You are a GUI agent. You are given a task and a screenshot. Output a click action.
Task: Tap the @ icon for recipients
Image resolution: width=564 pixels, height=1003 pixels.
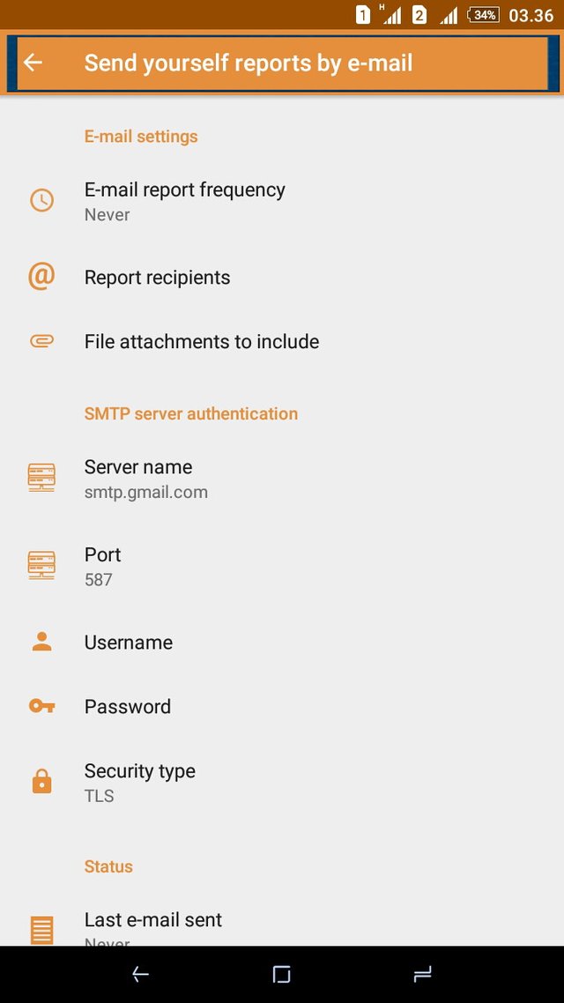[41, 277]
